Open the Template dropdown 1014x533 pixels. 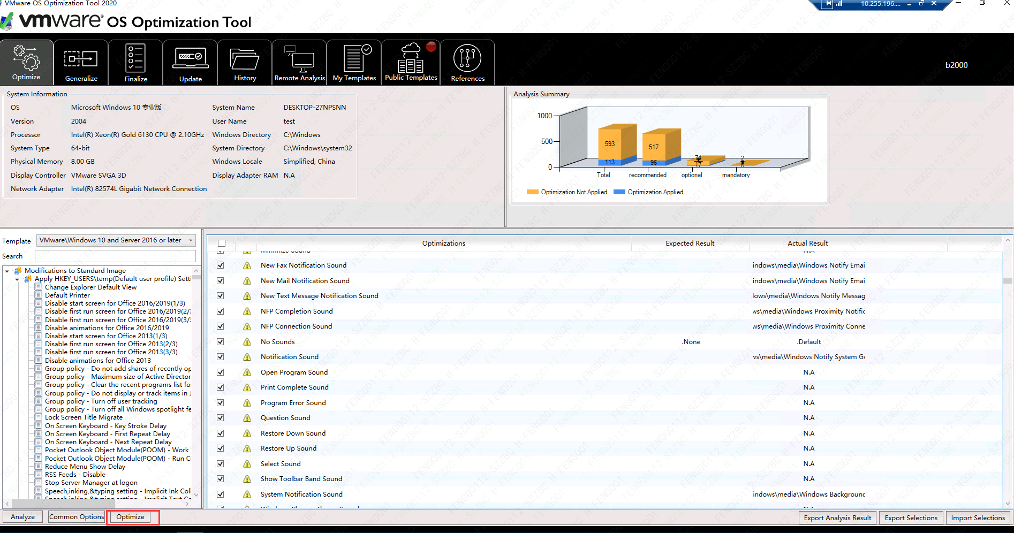coord(191,240)
